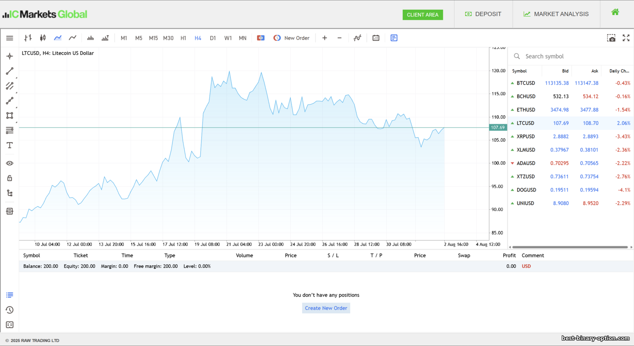Select the candlestick chart type icon

[43, 38]
